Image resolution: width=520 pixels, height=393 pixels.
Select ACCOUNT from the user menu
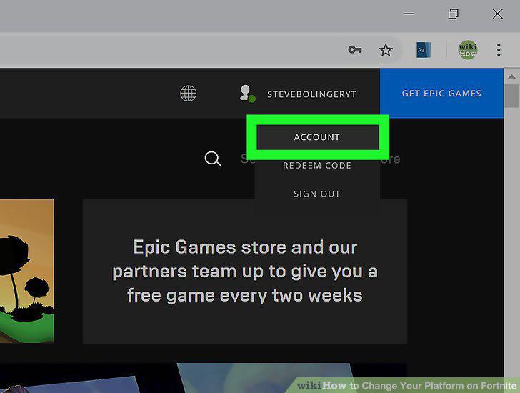coord(317,137)
